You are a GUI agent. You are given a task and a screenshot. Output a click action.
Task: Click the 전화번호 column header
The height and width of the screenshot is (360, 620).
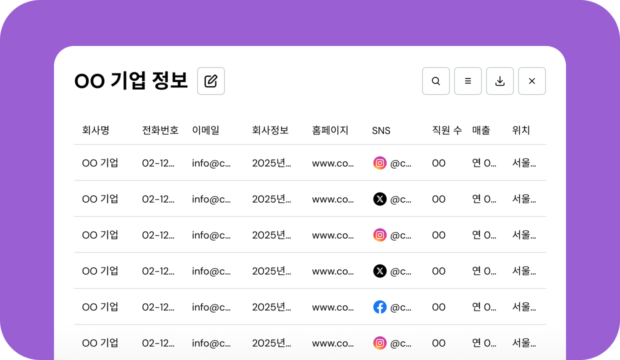[x=160, y=130]
